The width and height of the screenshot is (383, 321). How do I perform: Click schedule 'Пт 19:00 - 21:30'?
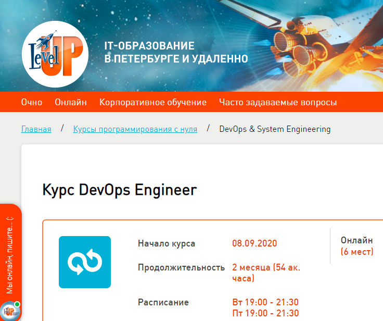coord(265,313)
